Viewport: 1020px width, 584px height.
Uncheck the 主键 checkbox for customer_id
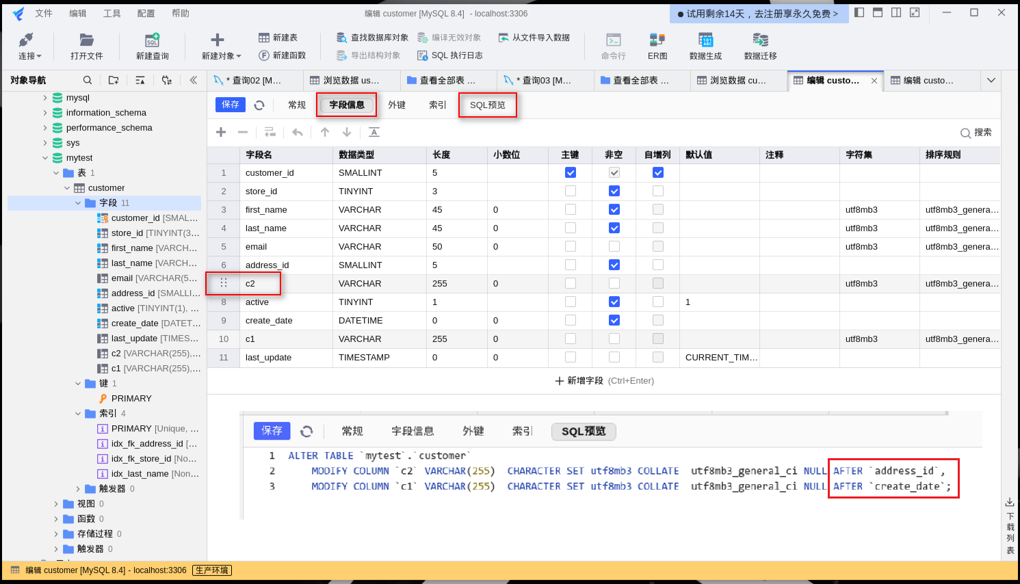click(x=570, y=172)
